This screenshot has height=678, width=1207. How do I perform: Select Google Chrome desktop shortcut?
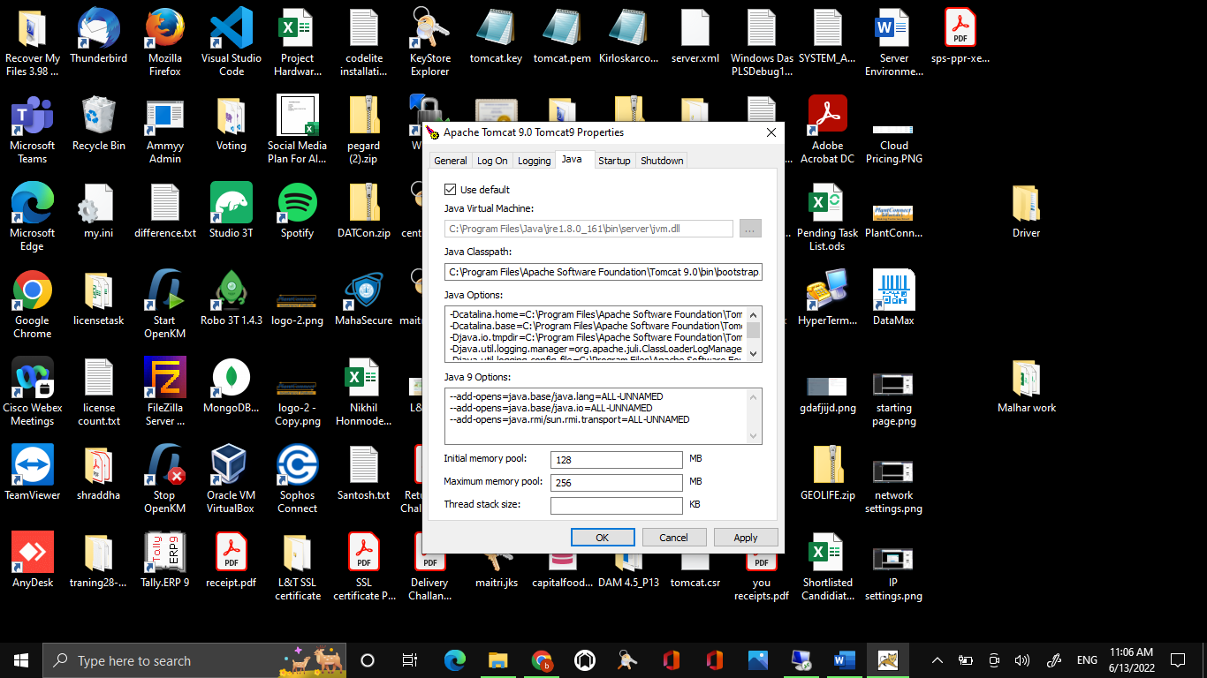coord(33,304)
